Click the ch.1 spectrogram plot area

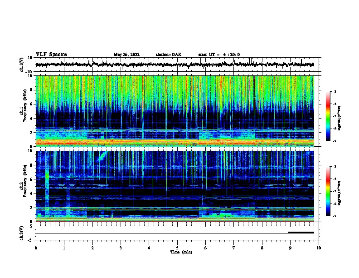[175, 111]
